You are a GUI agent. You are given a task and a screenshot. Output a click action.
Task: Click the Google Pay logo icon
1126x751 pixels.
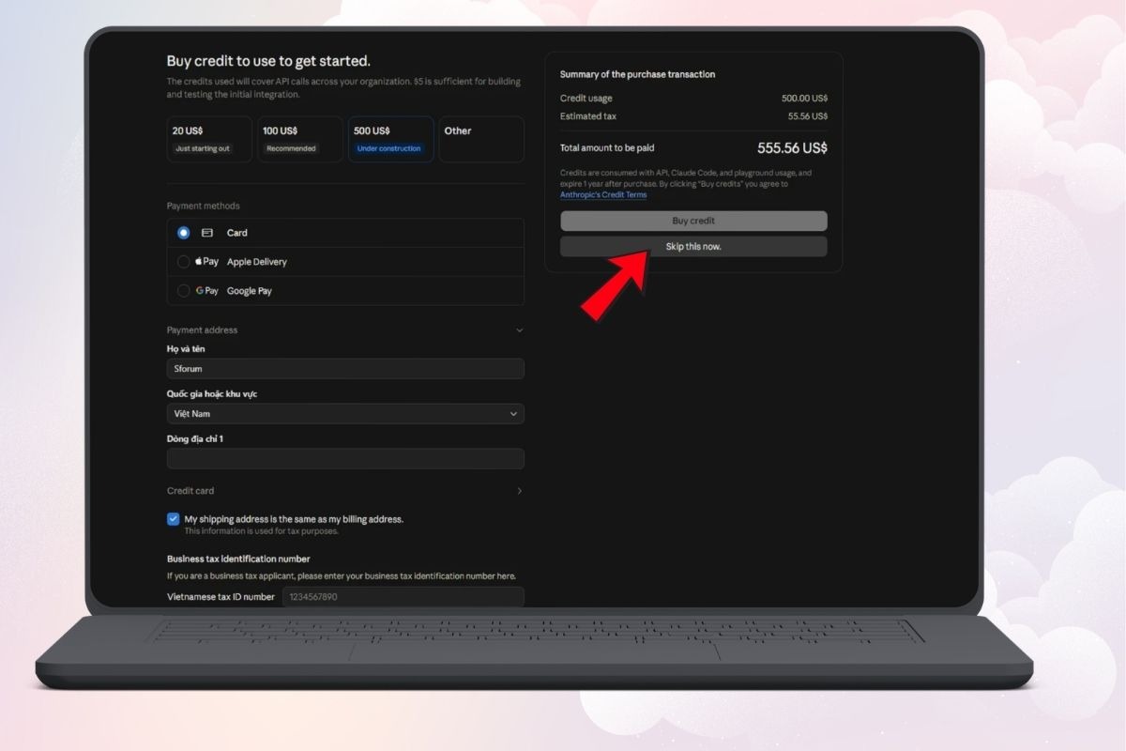[x=206, y=291]
